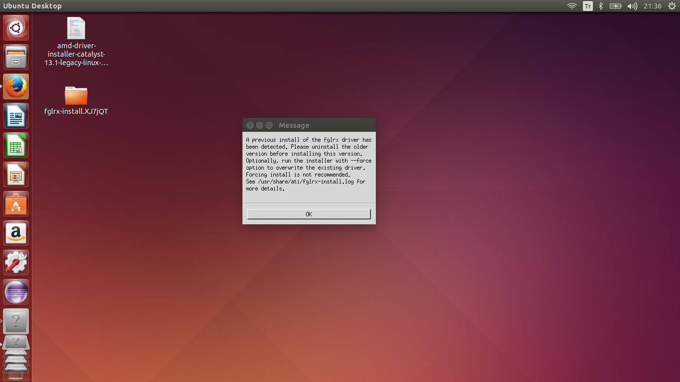Open the battery status indicator
680x382 pixels.
(616, 6)
